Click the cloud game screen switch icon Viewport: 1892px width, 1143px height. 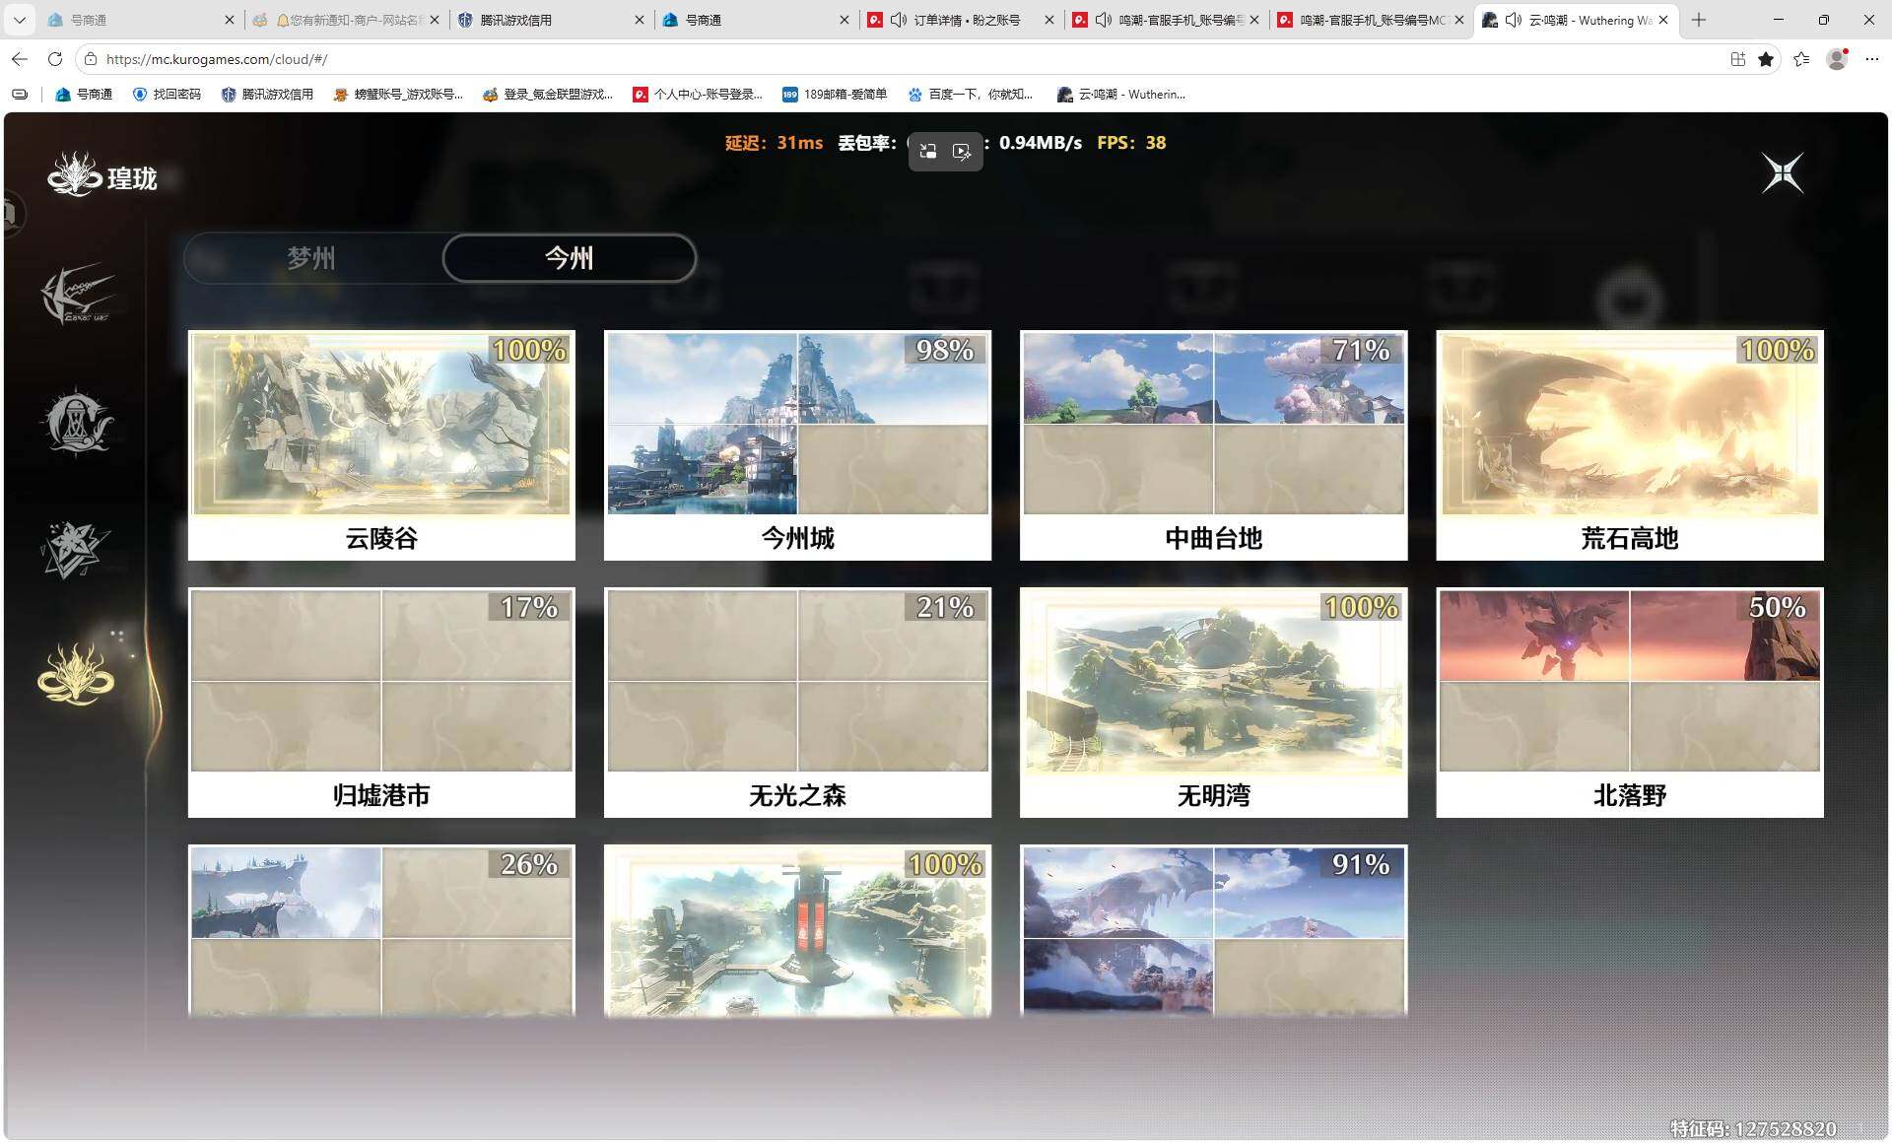pyautogui.click(x=928, y=152)
